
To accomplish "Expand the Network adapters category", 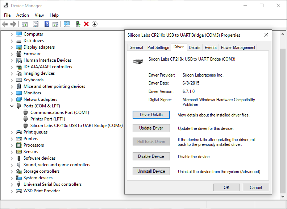I will (x=12, y=99).
